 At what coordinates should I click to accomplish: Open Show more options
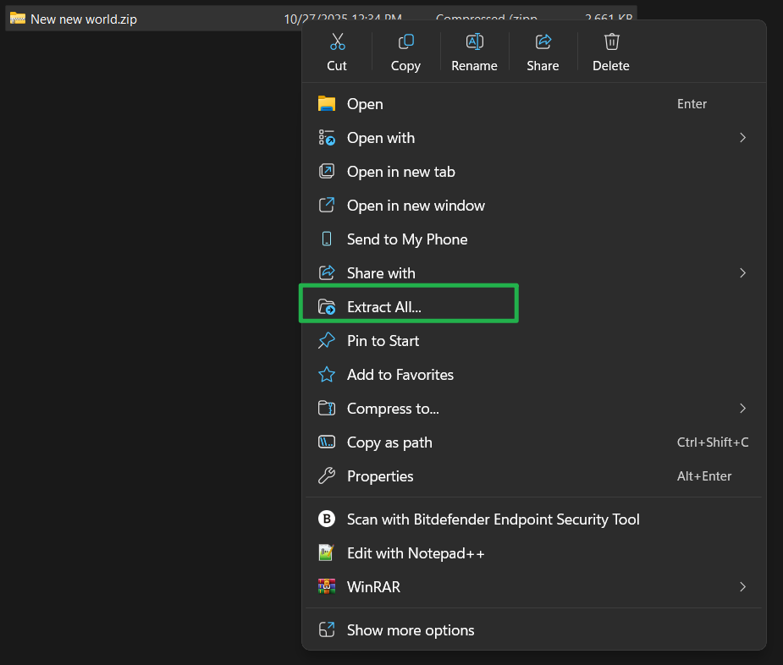coord(411,630)
